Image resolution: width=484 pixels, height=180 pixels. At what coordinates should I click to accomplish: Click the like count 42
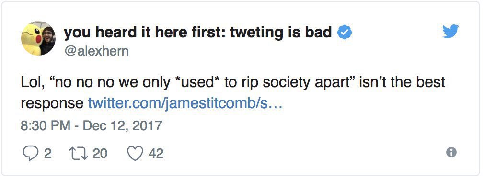[156, 153]
